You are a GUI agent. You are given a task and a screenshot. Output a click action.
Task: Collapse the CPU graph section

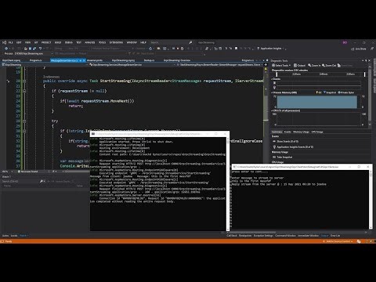(272, 110)
